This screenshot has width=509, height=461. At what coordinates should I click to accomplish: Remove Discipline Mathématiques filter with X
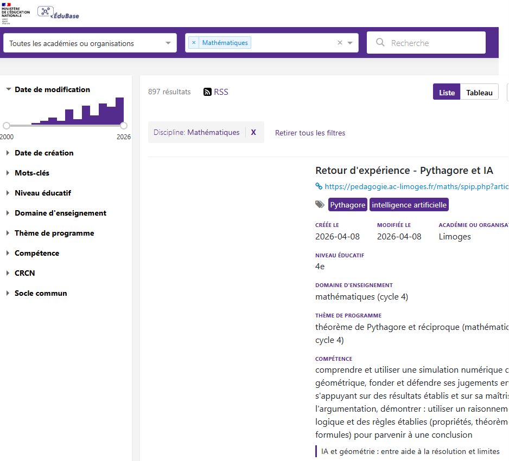(x=253, y=132)
